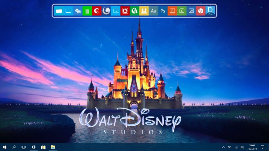Show hidden system tray icons
This screenshot has height=151, width=269.
(x=223, y=147)
